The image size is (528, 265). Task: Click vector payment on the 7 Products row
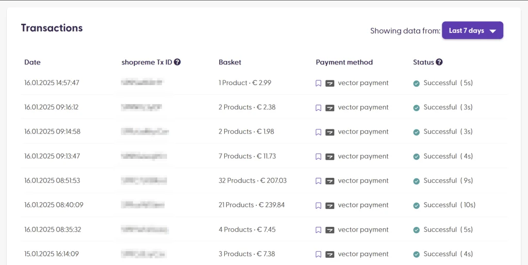363,156
